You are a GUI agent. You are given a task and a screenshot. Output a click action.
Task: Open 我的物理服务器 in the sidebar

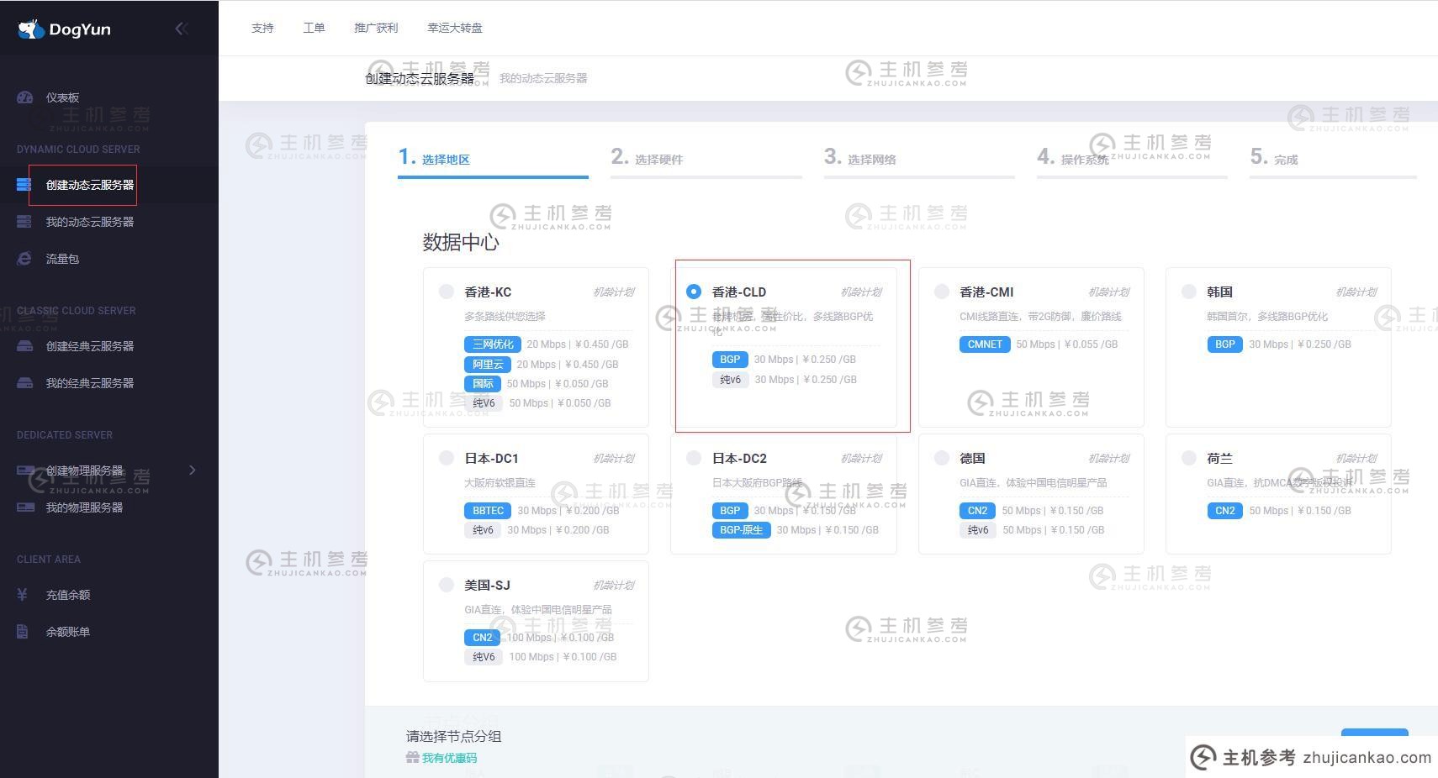[x=84, y=507]
